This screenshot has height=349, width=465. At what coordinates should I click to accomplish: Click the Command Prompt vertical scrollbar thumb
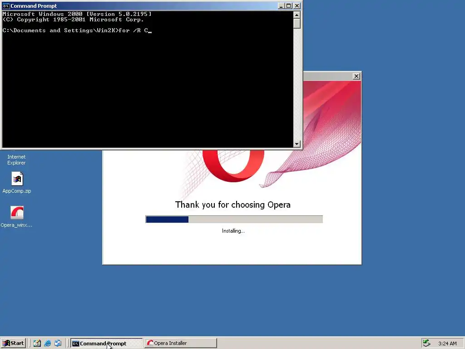pos(297,24)
